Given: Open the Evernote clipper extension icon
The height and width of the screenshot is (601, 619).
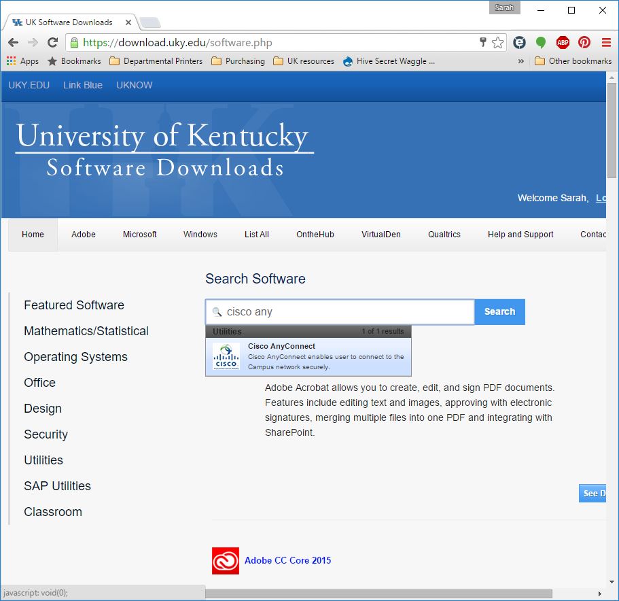Looking at the screenshot, I should [520, 42].
